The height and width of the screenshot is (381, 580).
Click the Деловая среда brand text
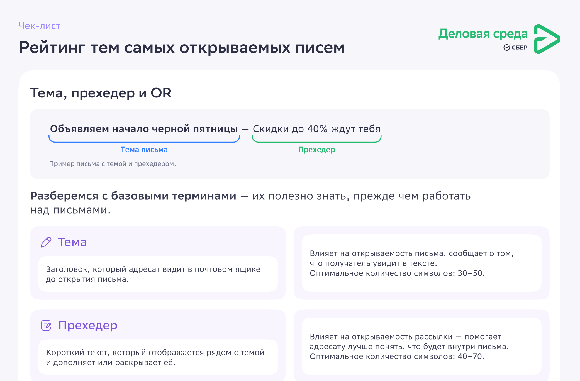coord(483,34)
